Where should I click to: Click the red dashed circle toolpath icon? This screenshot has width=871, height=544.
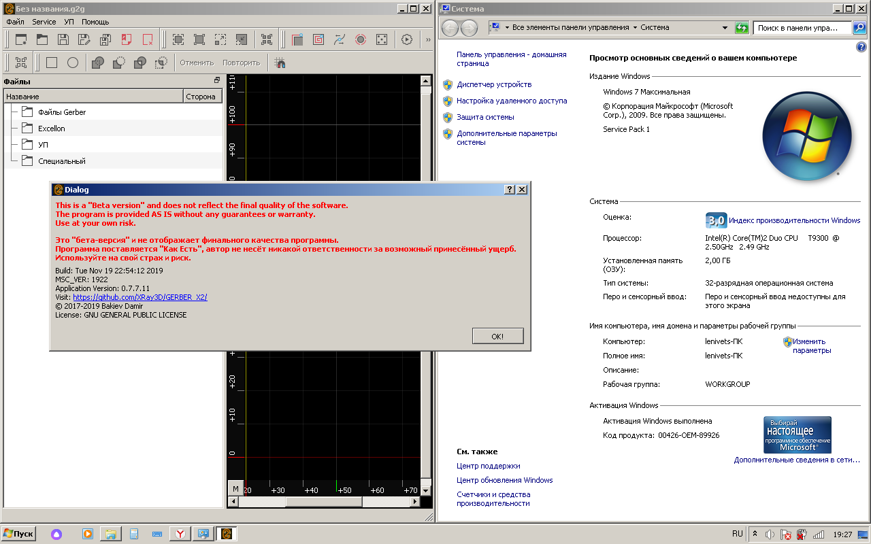coord(361,39)
